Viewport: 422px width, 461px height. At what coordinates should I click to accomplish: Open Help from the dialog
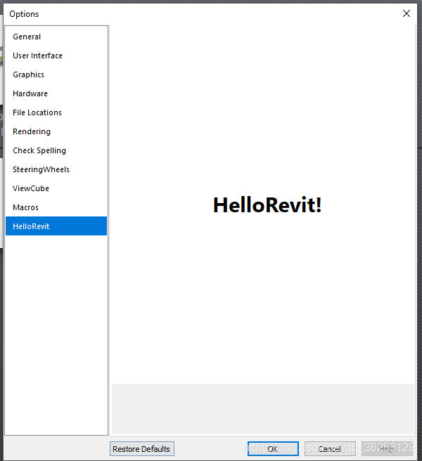tap(387, 448)
